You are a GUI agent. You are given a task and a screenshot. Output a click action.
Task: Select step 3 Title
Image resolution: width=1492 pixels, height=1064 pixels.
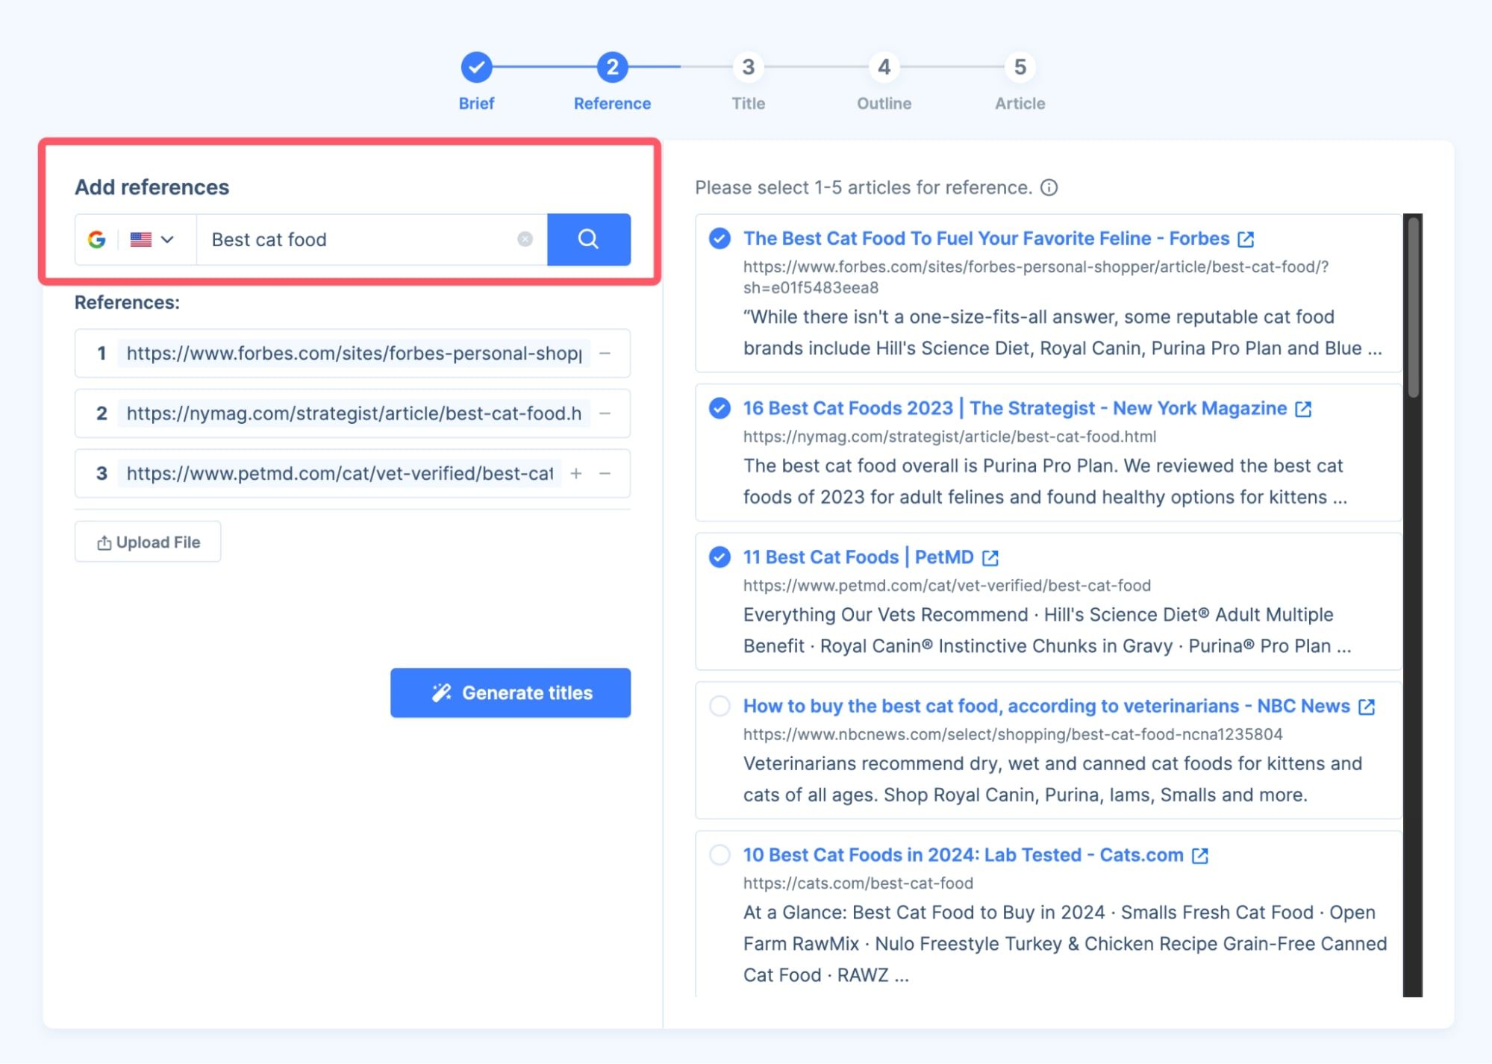(748, 81)
